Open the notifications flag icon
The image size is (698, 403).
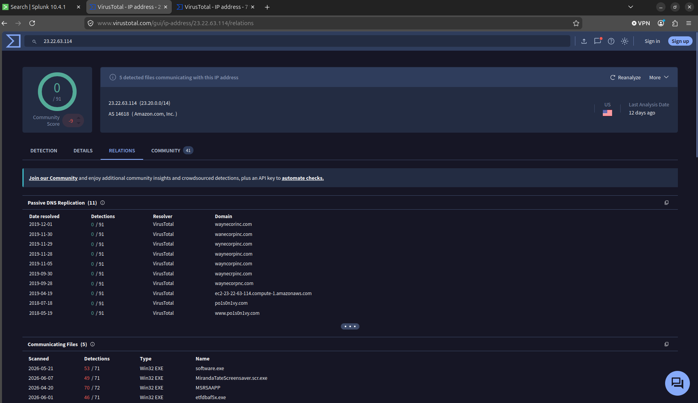(x=598, y=41)
